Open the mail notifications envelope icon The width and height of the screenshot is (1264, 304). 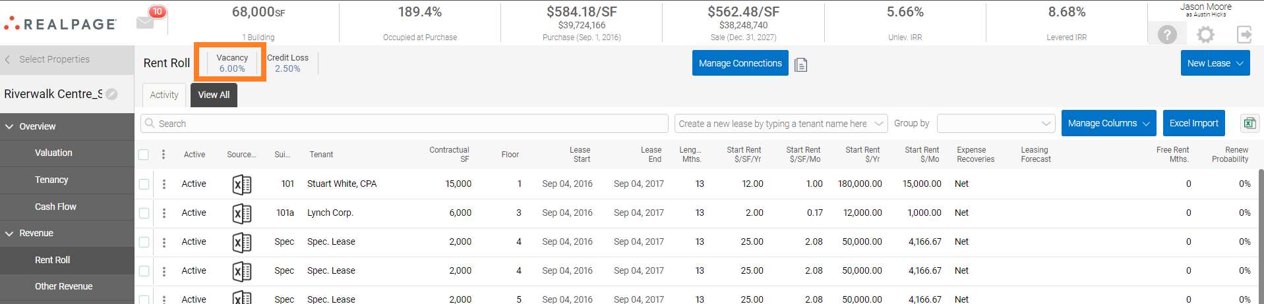146,22
